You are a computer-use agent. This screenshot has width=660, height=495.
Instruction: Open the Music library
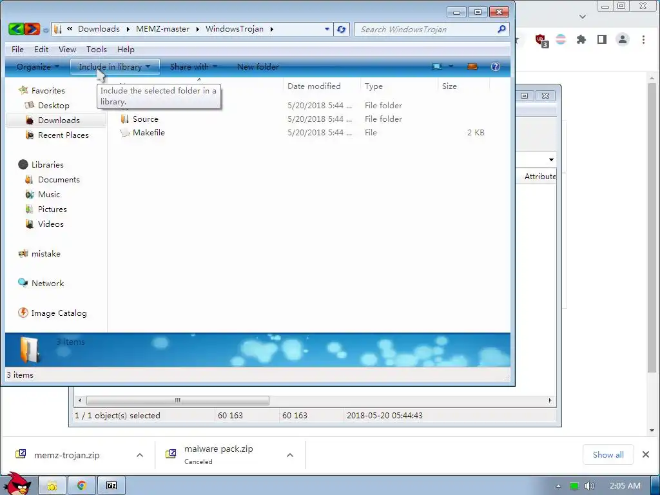[49, 195]
